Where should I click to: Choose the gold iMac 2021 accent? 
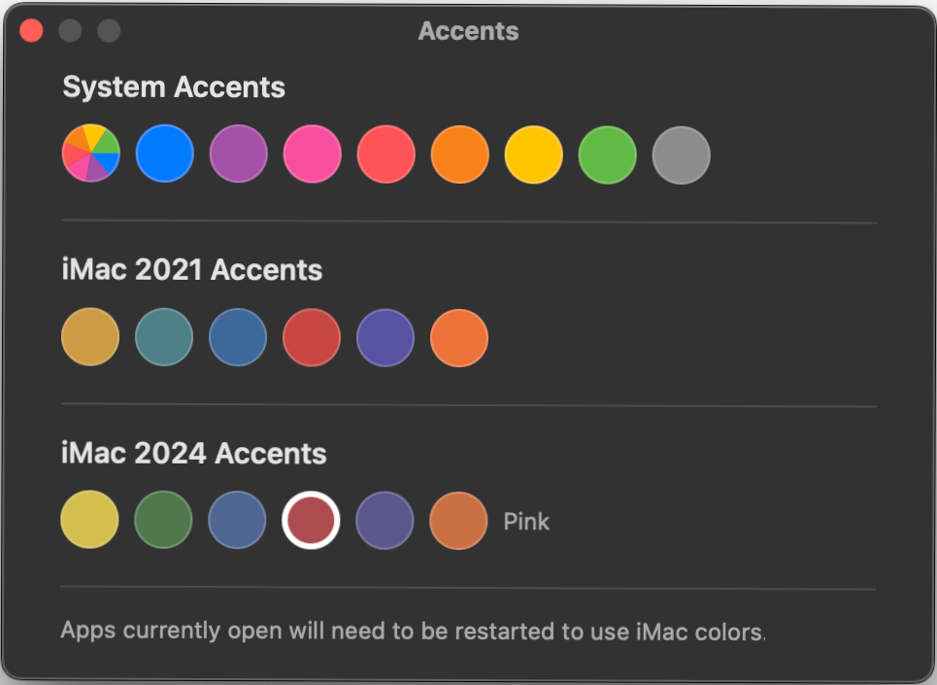click(x=90, y=337)
